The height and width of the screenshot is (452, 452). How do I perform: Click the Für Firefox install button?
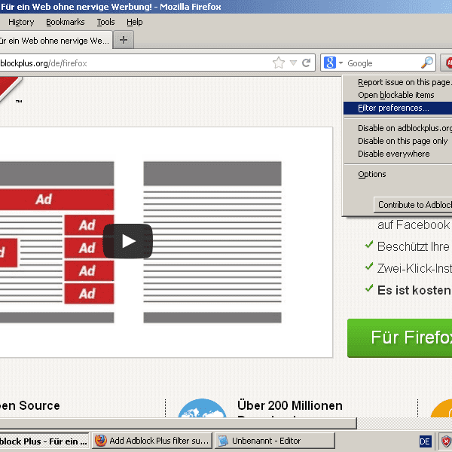[x=400, y=337]
